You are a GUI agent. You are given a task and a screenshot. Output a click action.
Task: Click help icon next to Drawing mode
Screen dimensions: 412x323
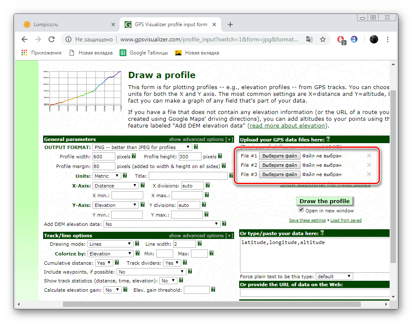[137, 244]
